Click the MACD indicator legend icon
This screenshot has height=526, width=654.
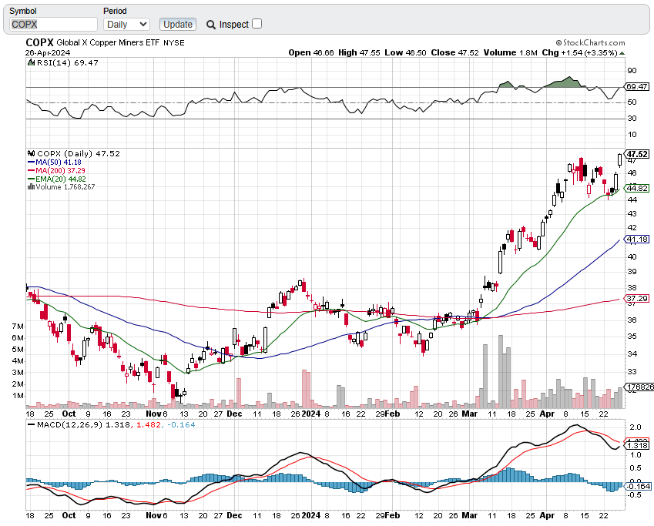30,424
